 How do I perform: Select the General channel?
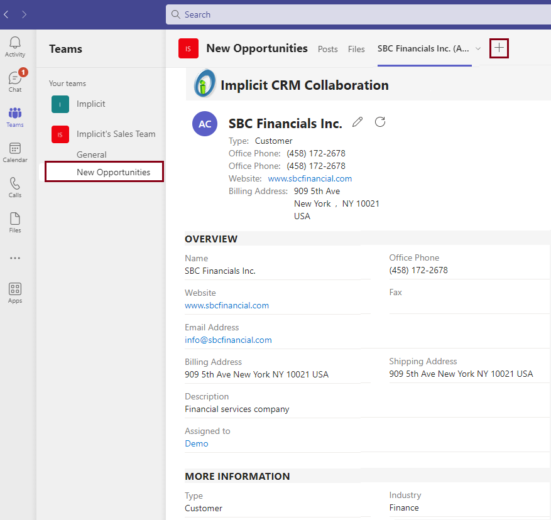click(92, 154)
